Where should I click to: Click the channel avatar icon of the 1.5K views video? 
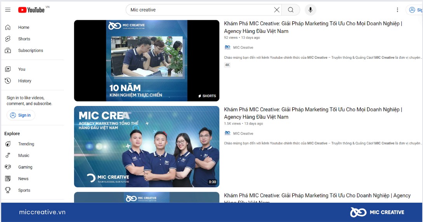(227, 133)
